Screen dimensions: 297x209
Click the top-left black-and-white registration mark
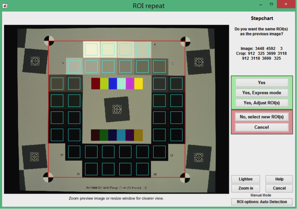[49, 40]
